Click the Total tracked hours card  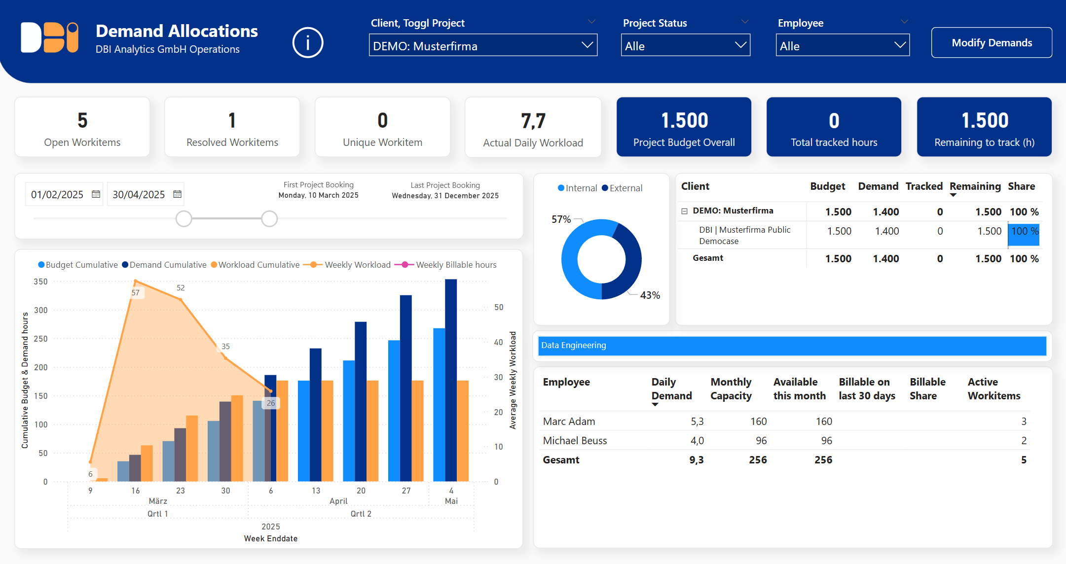[x=834, y=127]
